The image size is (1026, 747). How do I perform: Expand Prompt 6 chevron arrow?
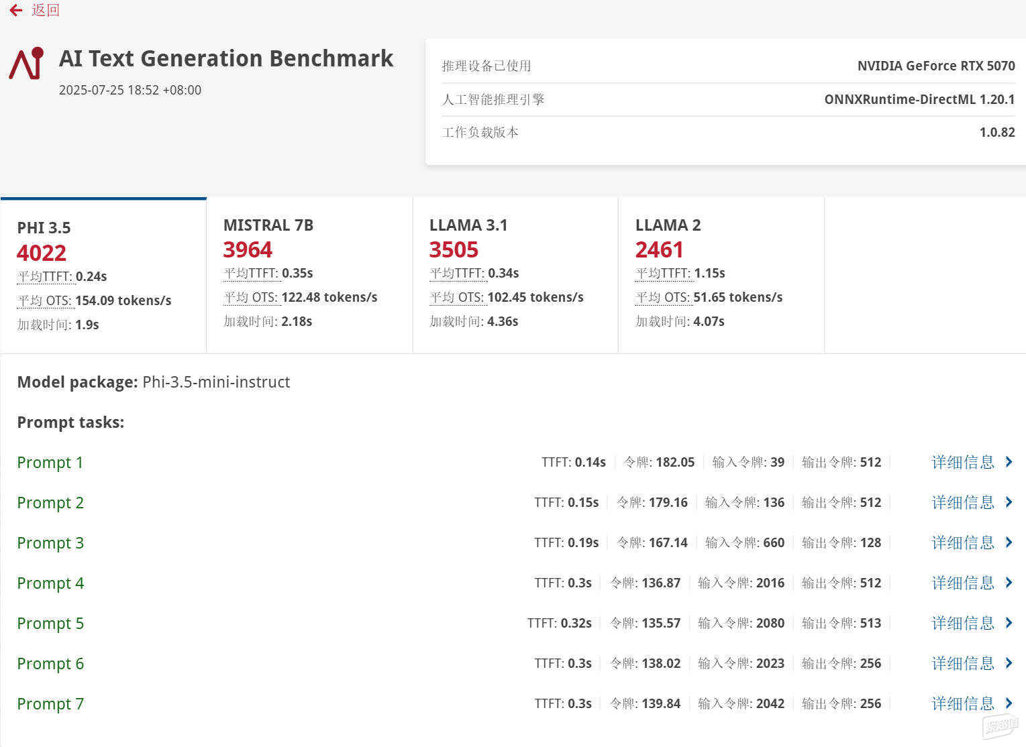click(1009, 663)
